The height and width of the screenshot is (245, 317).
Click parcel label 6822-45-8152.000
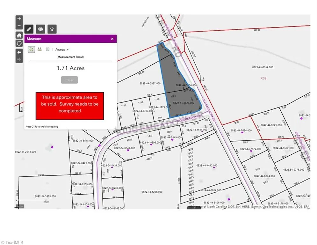263,67
